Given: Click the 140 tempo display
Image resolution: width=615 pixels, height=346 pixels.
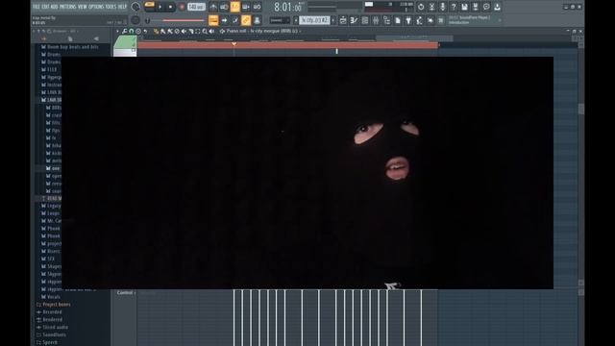Looking at the screenshot, I should (196, 7).
